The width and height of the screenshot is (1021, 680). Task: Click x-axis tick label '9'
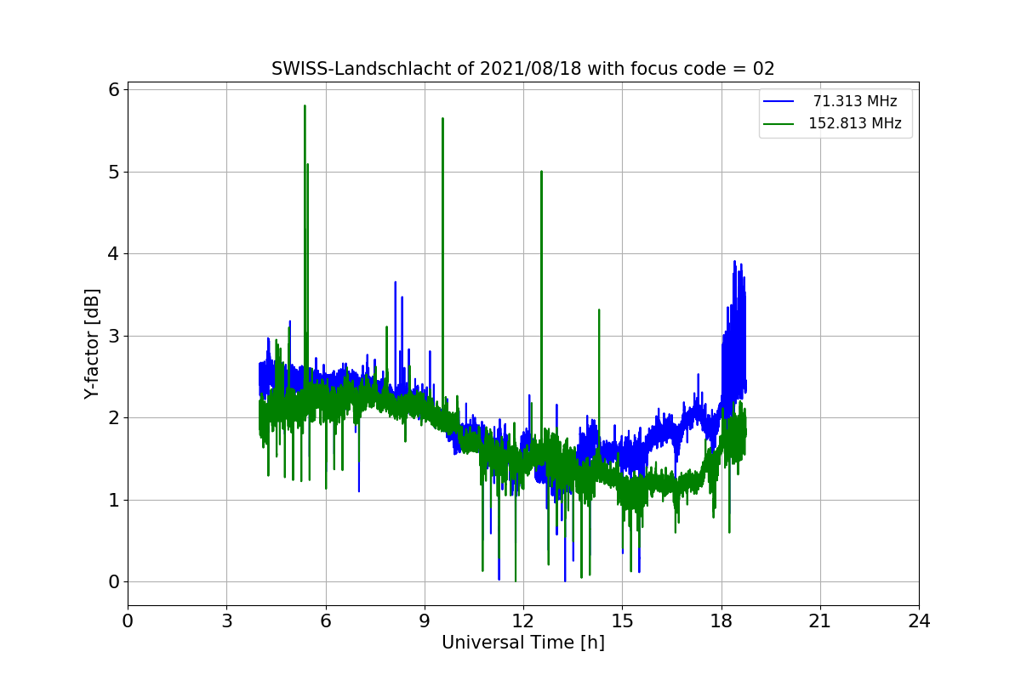click(x=425, y=621)
